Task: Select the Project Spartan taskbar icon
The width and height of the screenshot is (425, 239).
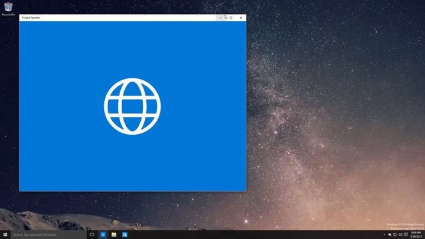Action: coord(103,234)
